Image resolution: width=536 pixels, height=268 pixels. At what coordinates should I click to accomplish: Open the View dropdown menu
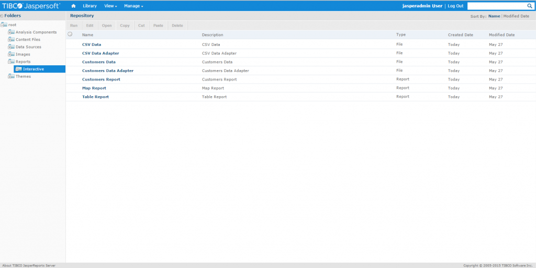coord(110,6)
